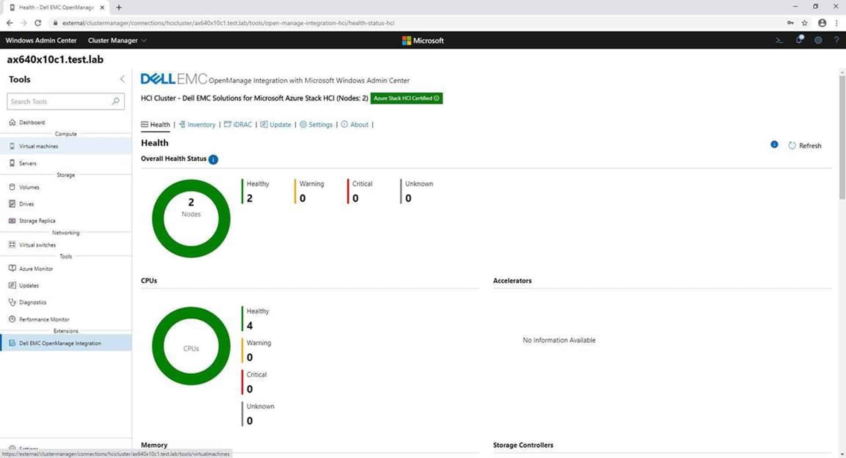Click the Healthy CPUs count of 4
This screenshot has height=458, width=846.
click(250, 326)
